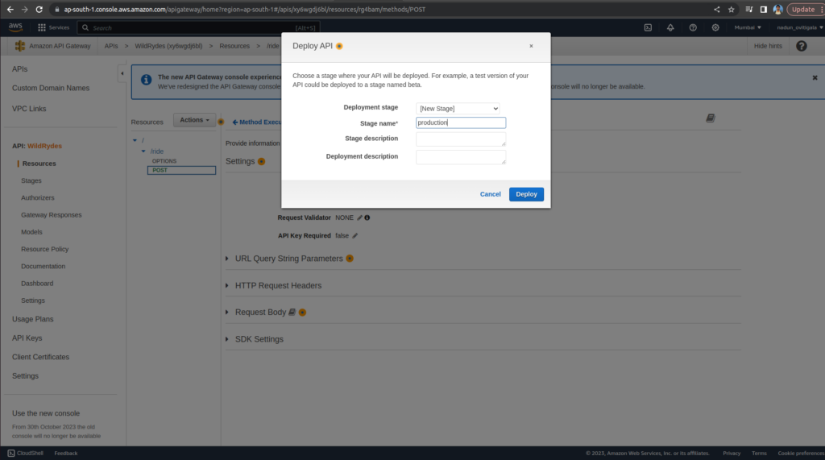Click the Deployment description text area
The height and width of the screenshot is (460, 825).
[461, 157]
